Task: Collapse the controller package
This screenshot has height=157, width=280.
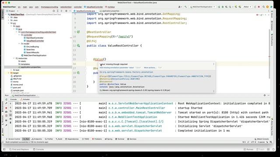Action: (x=19, y=35)
